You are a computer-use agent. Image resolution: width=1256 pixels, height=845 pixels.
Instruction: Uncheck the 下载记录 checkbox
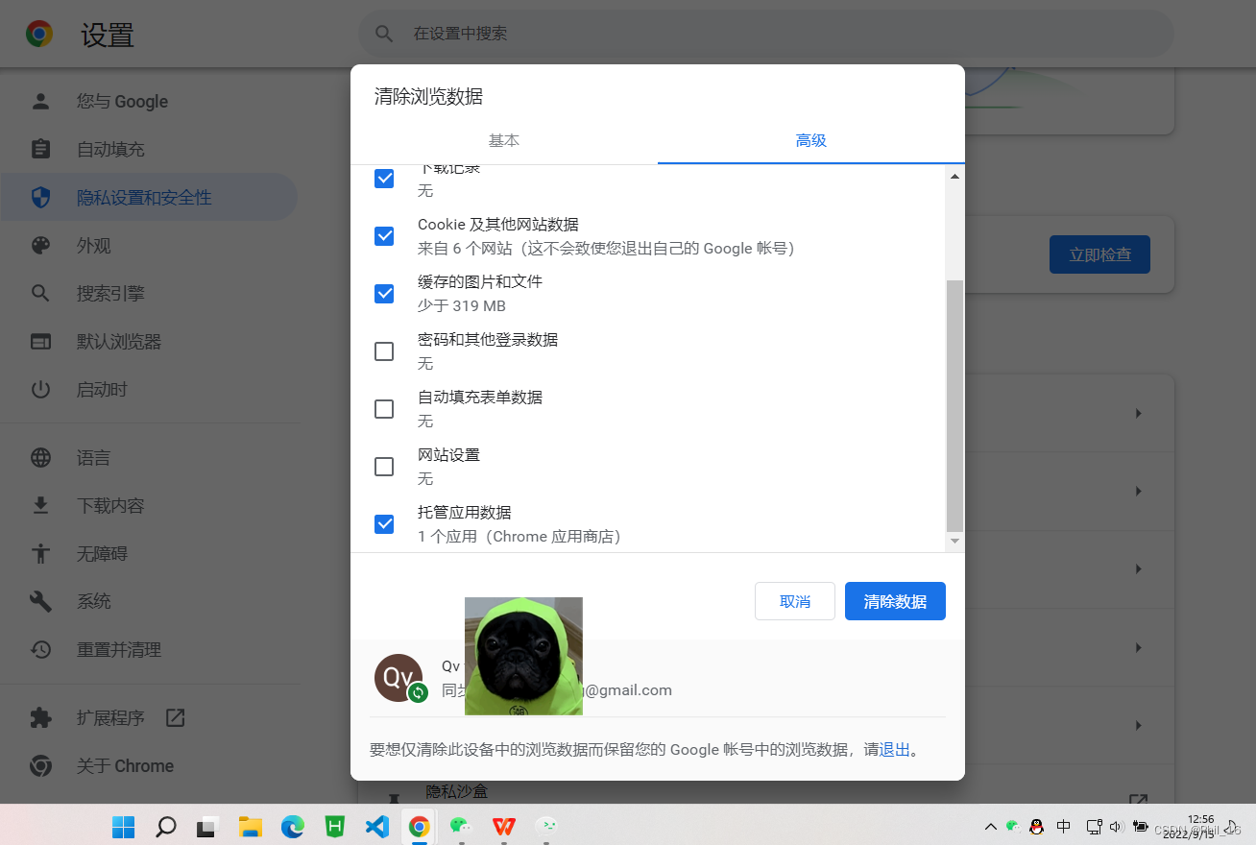(384, 178)
